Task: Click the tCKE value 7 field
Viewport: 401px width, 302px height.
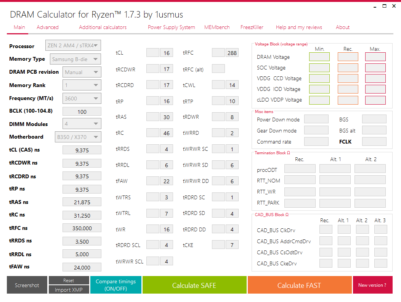Action: [x=232, y=245]
